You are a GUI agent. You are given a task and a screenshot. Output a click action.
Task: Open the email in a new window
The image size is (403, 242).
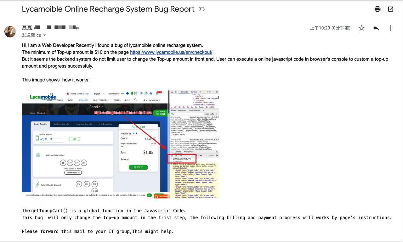pyautogui.click(x=391, y=9)
